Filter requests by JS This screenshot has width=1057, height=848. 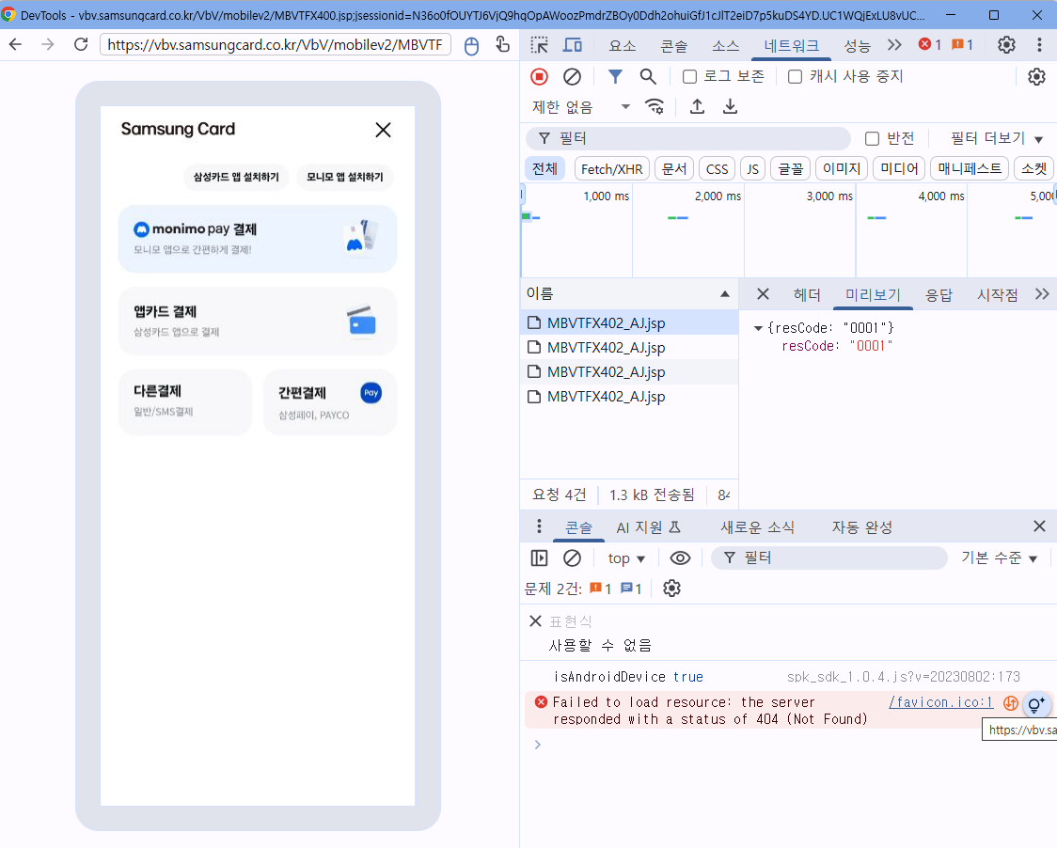click(752, 168)
